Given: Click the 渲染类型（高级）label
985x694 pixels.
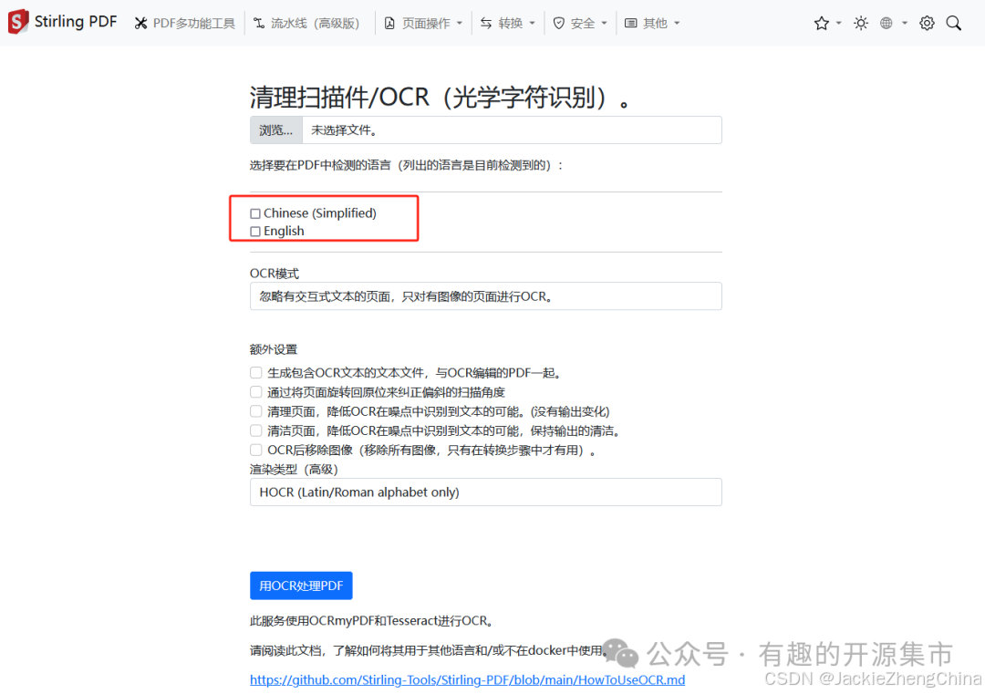Looking at the screenshot, I should tap(294, 469).
